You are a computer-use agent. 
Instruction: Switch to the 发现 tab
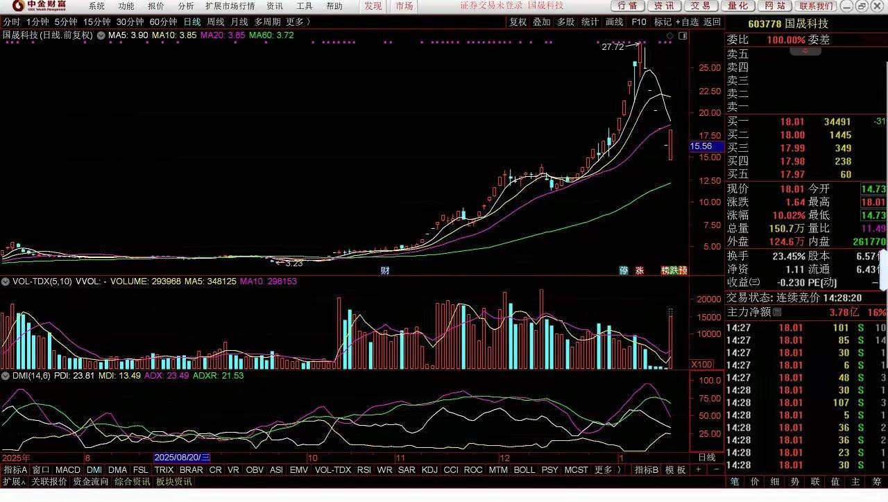click(x=373, y=6)
